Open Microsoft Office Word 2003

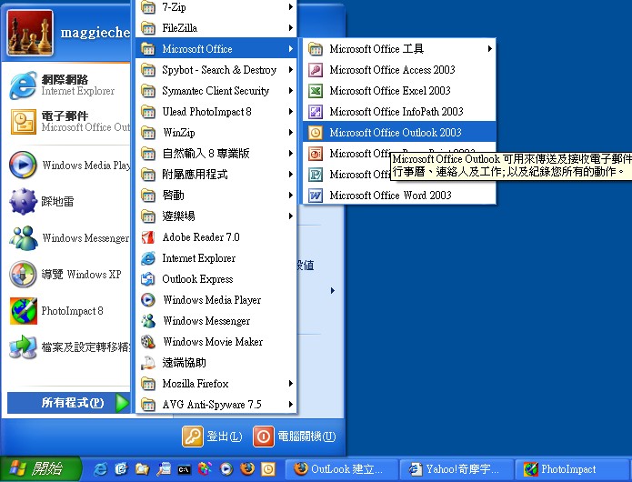pos(399,196)
